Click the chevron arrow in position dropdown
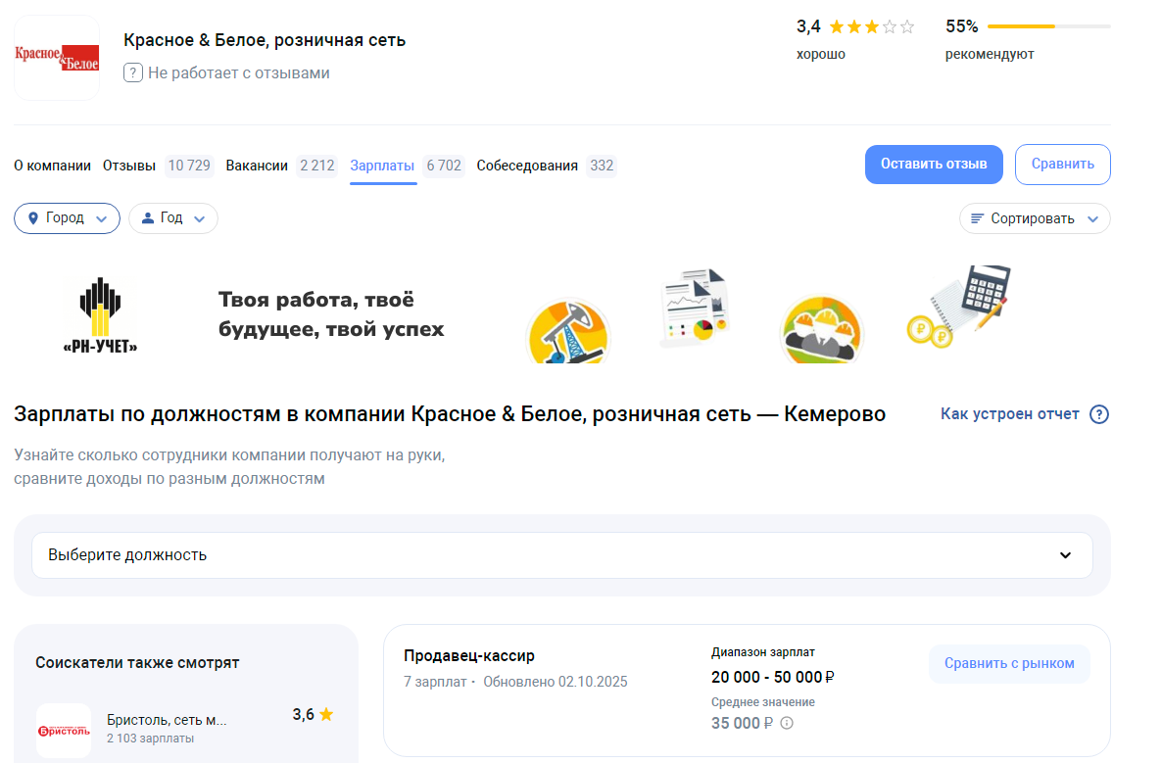This screenshot has height=763, width=1161. (x=1066, y=555)
